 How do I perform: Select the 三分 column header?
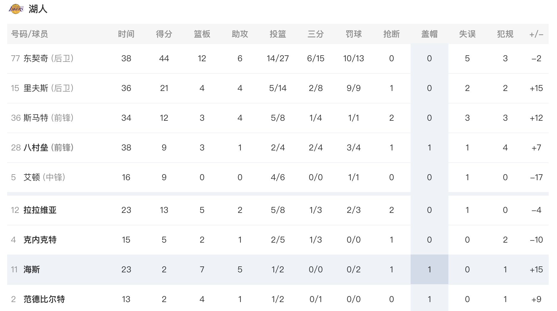click(315, 34)
